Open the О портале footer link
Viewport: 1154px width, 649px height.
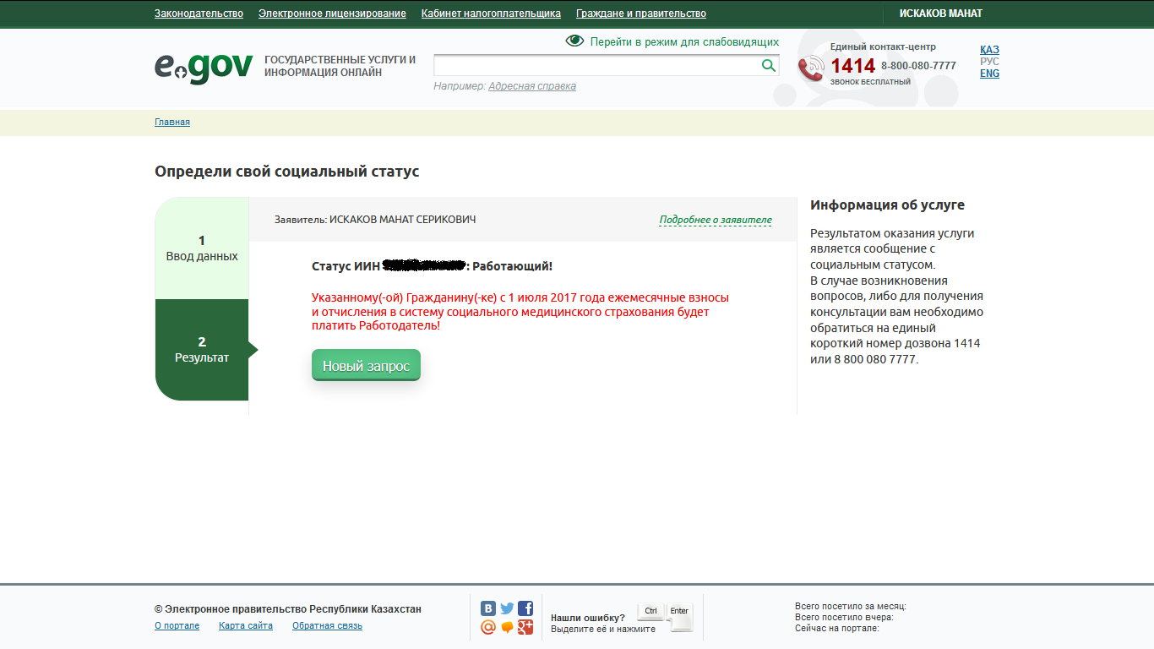(x=177, y=626)
